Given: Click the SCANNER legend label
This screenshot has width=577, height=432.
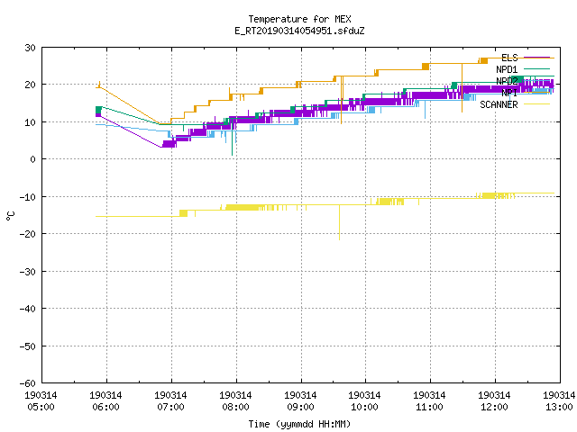Looking at the screenshot, I should [499, 104].
